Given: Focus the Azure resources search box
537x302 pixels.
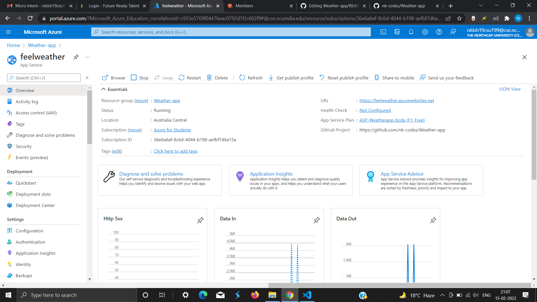Looking at the screenshot, I should coord(231,32).
